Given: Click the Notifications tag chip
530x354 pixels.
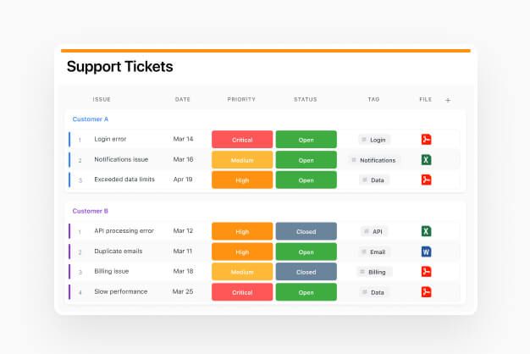Looking at the screenshot, I should 377,160.
